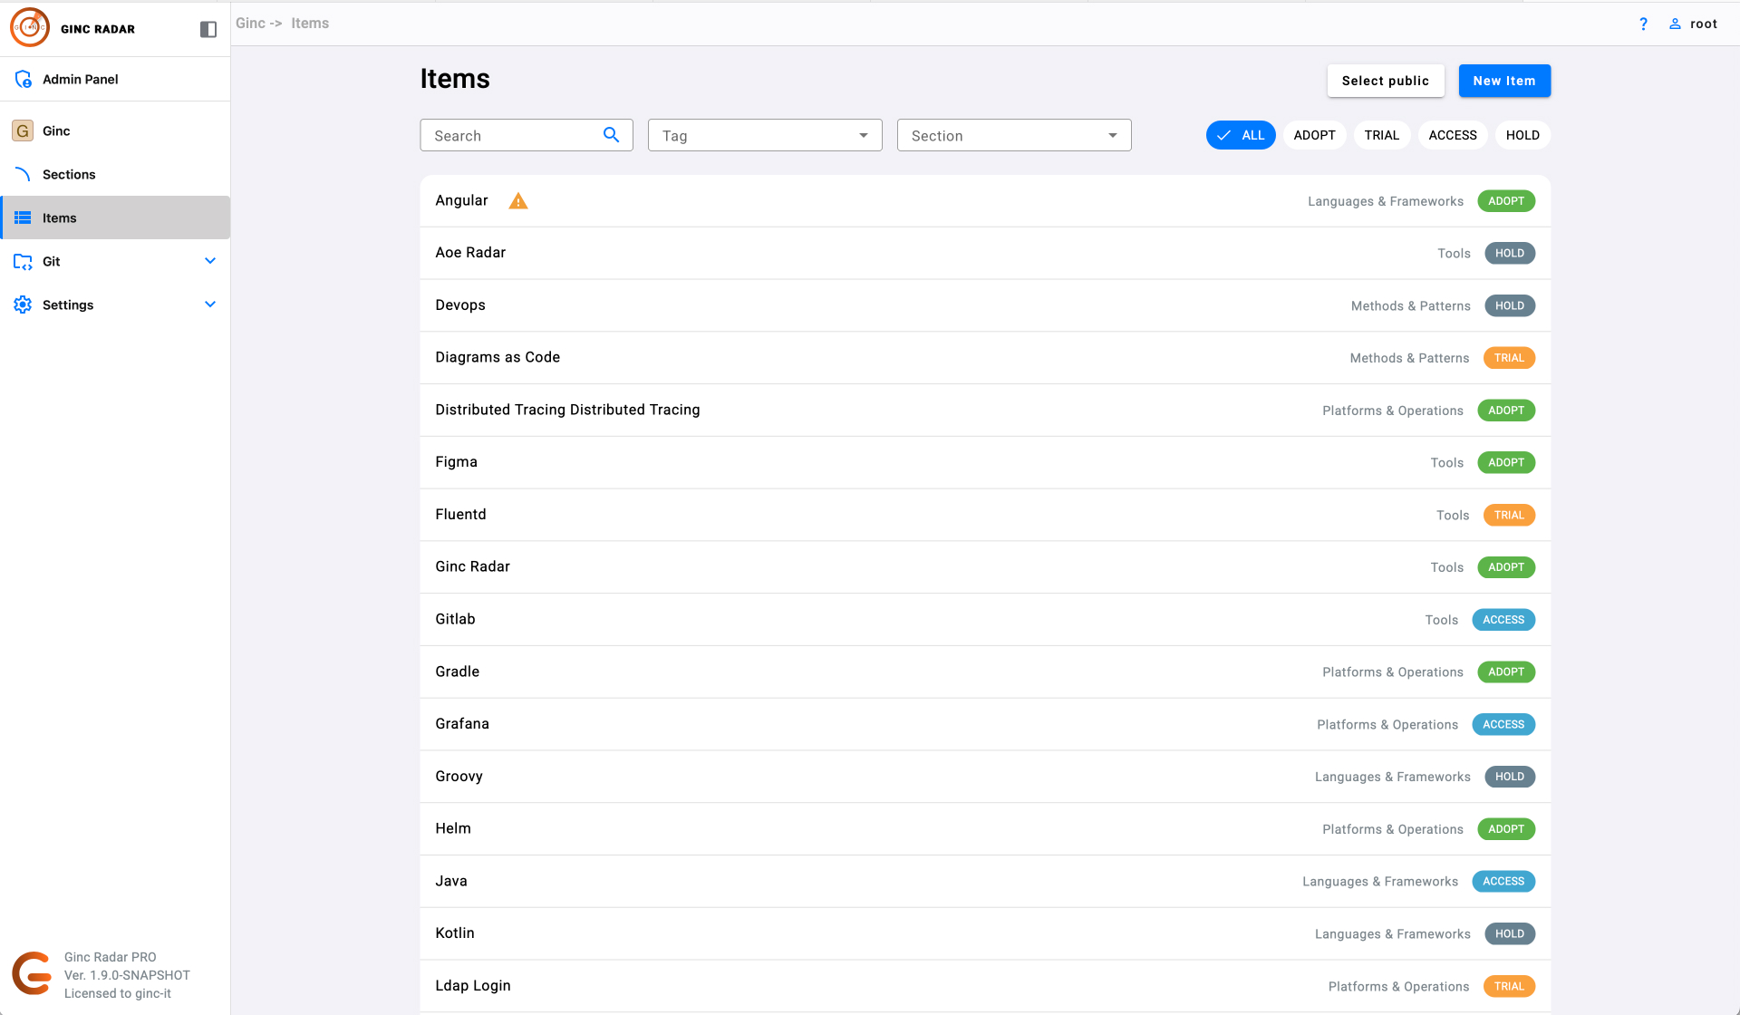Open the help question mark icon
Viewport: 1740px width, 1015px height.
pos(1643,24)
